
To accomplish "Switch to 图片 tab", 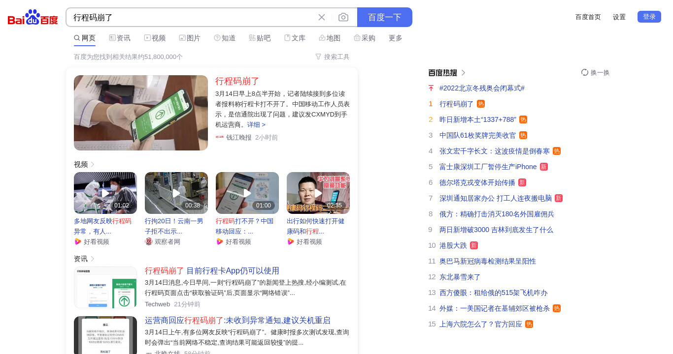I will 190,38.
